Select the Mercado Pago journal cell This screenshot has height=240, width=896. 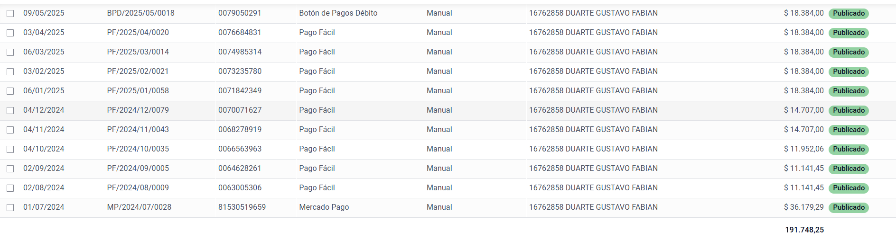324,207
